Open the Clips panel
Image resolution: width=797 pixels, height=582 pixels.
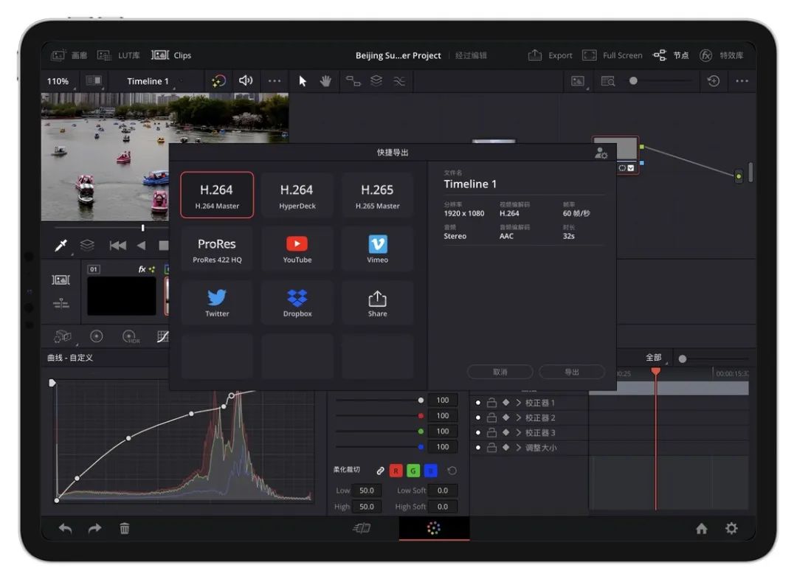(171, 55)
